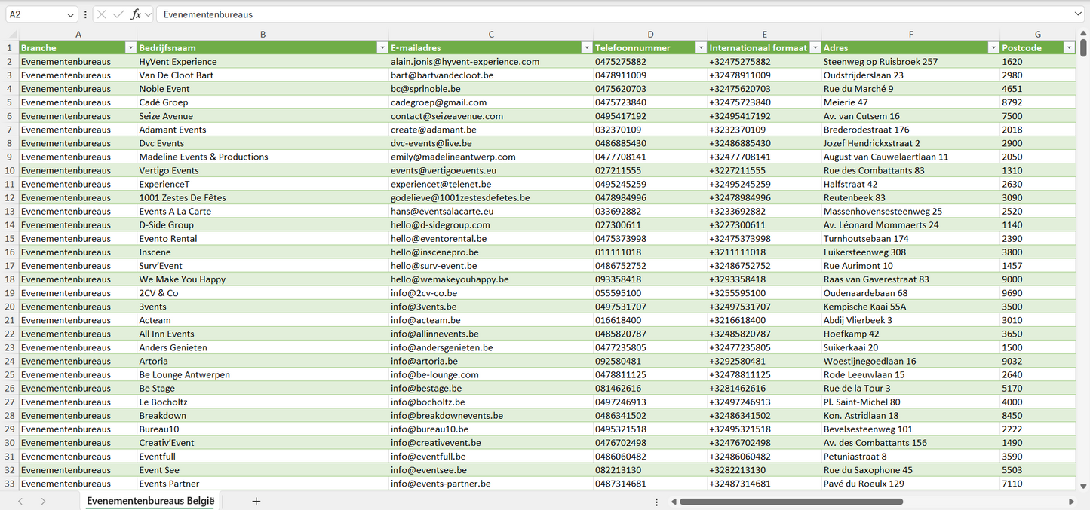Expand the formula bar with chevron
Screen dimensions: 1090x510
(1078, 14)
